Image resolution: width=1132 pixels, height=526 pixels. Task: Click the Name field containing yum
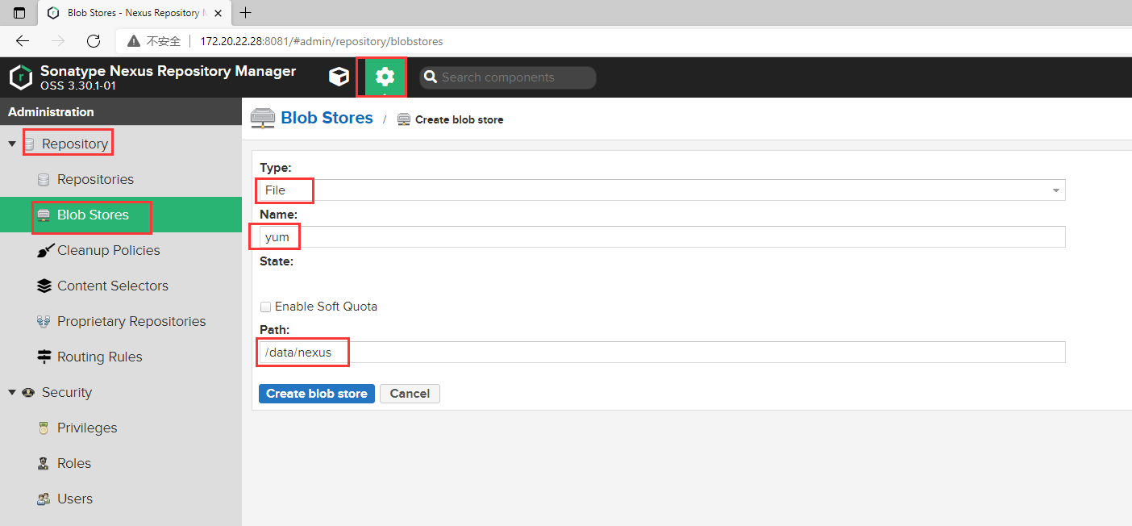(x=662, y=237)
